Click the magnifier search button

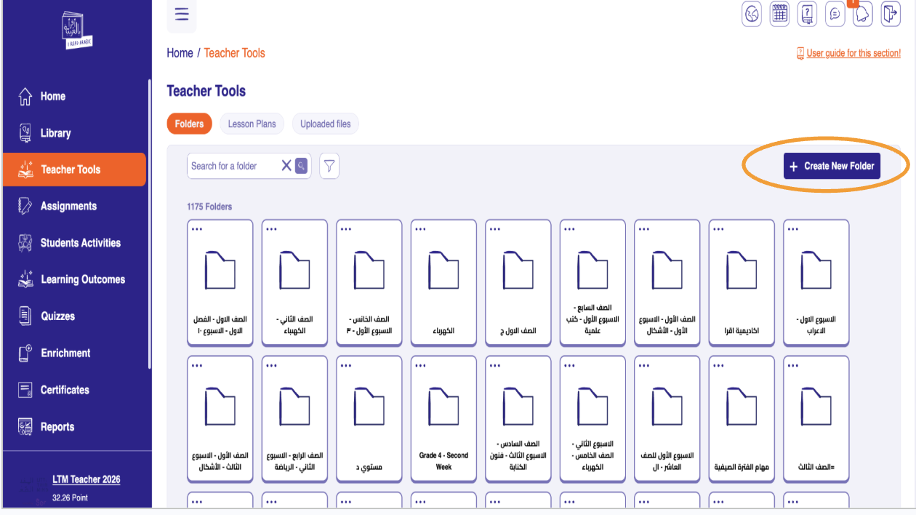pyautogui.click(x=301, y=167)
